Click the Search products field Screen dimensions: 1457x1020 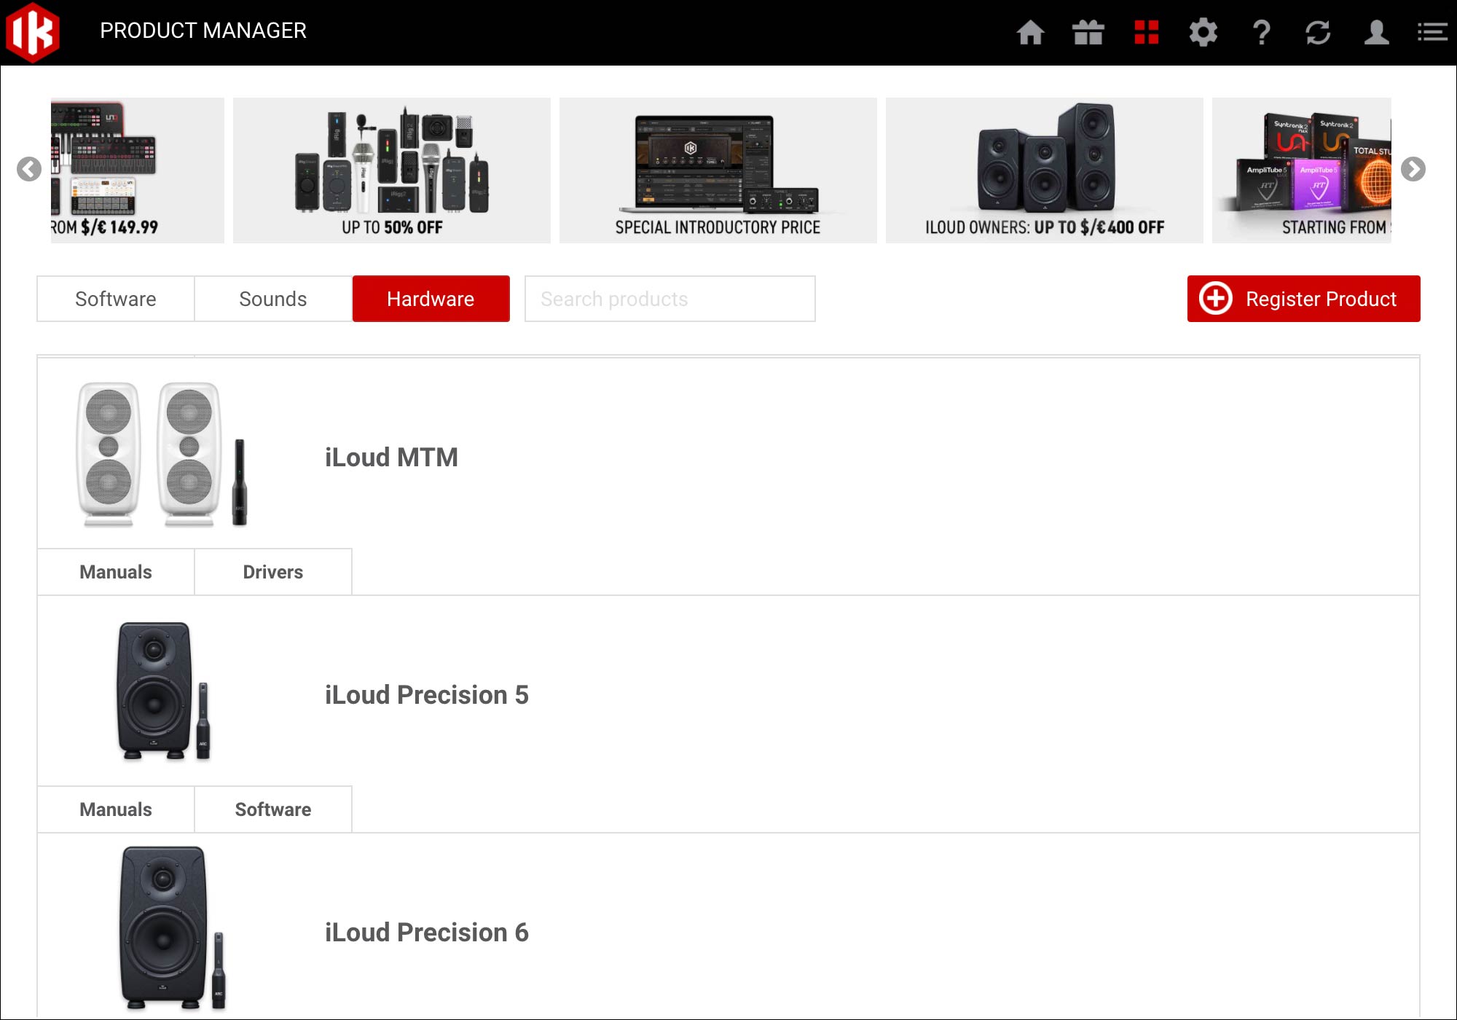[669, 299]
